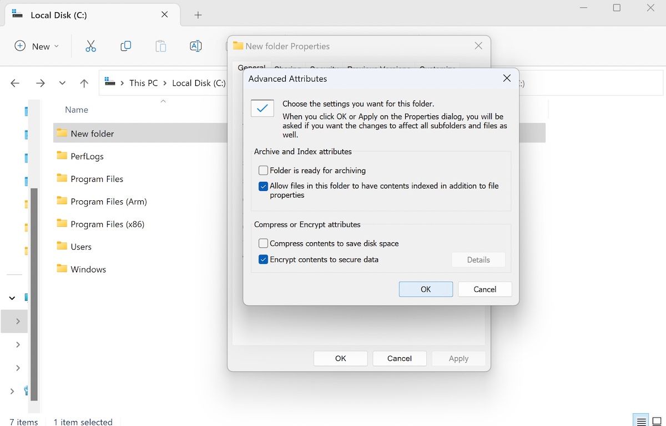
Task: Click the Copy icon in Explorer toolbar
Action: [126, 46]
